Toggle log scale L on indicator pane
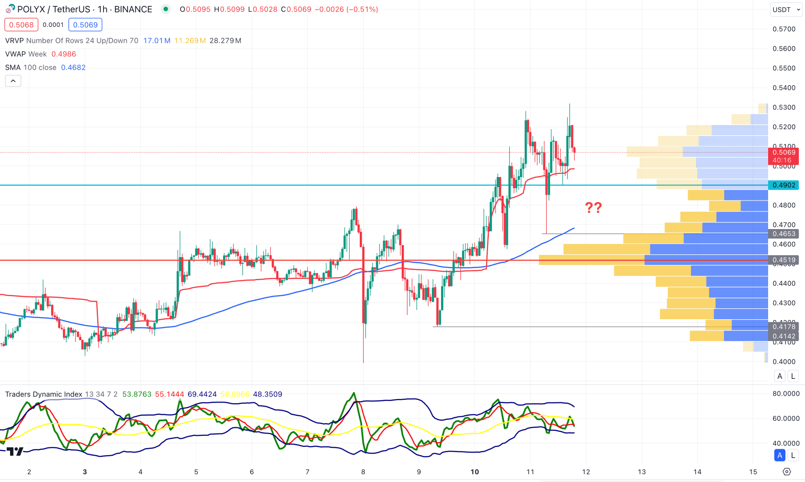 pos(793,455)
